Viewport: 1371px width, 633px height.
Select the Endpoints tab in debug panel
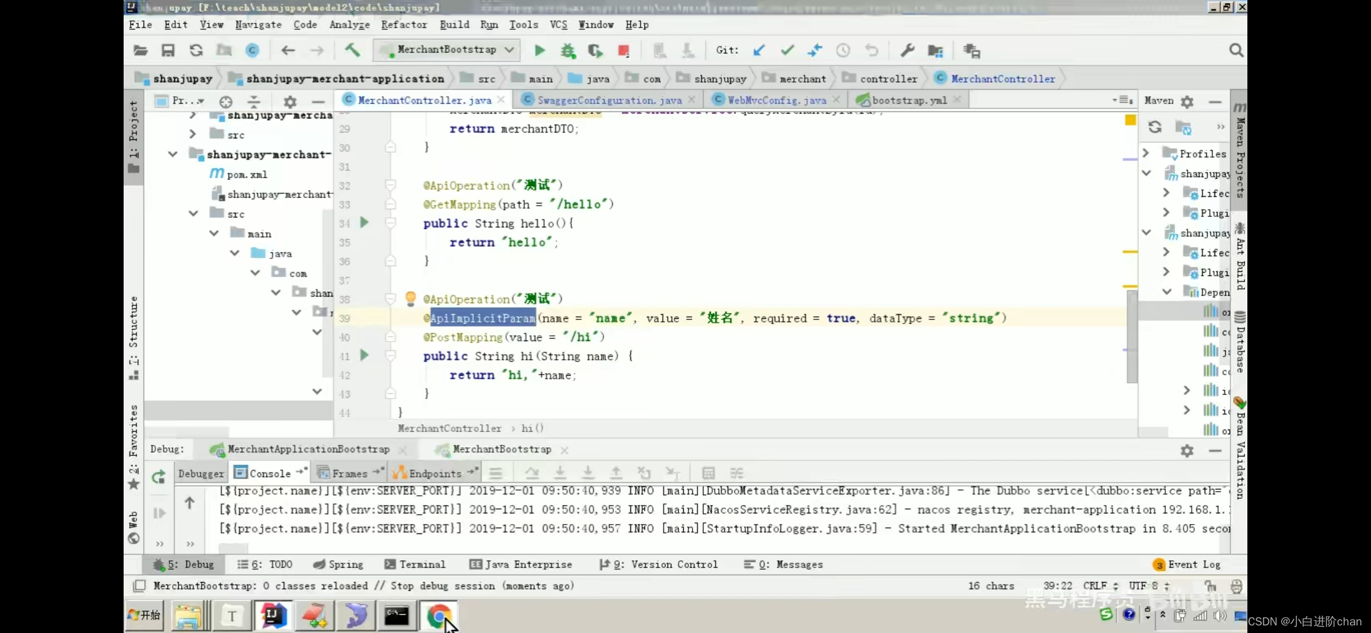coord(435,474)
